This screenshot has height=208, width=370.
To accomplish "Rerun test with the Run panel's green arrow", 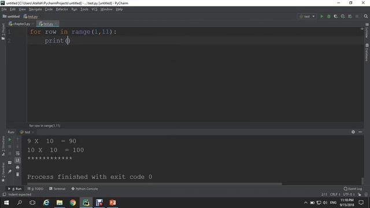I will coord(10,140).
